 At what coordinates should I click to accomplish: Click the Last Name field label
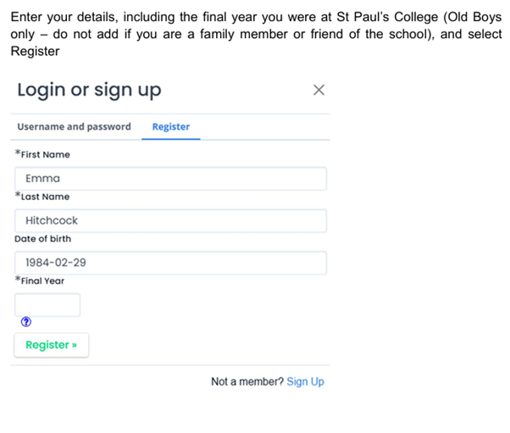point(45,197)
